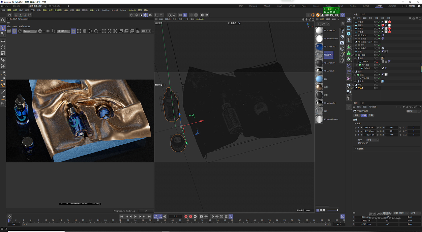Go to timeline start button
Viewport: 422px width, 232px height.
pyautogui.click(x=121, y=217)
